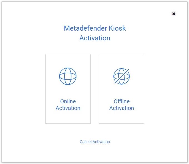Click the Cancel Activation link

[x=95, y=142]
